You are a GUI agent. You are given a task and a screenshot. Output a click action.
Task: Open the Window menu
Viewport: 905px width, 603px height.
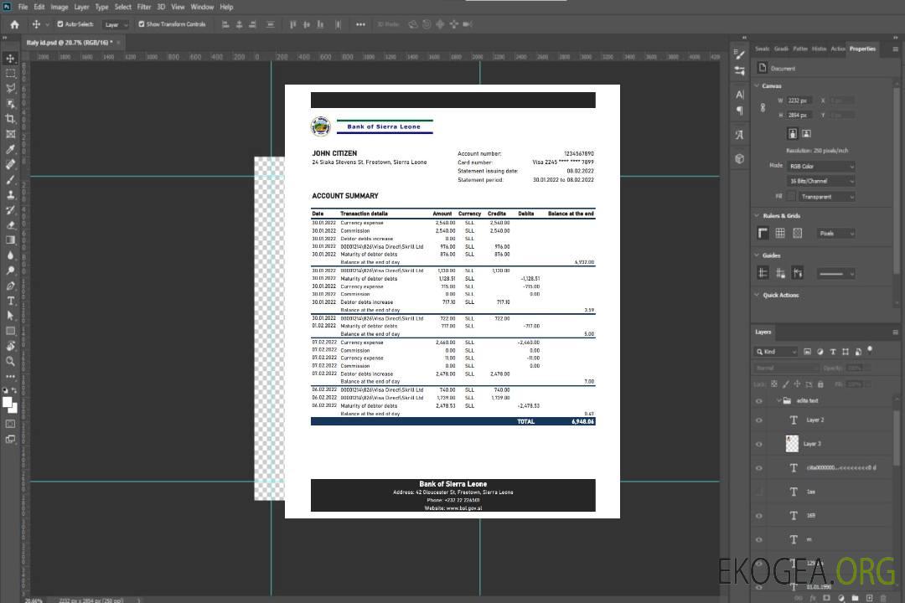[202, 7]
